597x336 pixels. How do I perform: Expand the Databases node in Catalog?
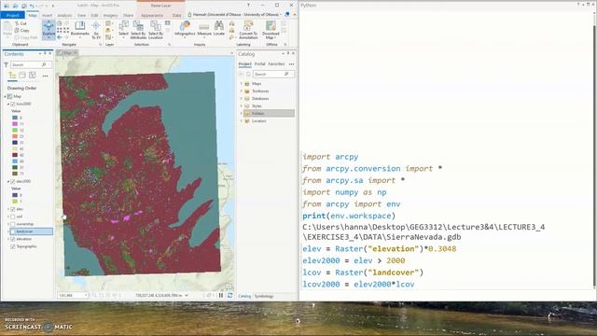[241, 98]
